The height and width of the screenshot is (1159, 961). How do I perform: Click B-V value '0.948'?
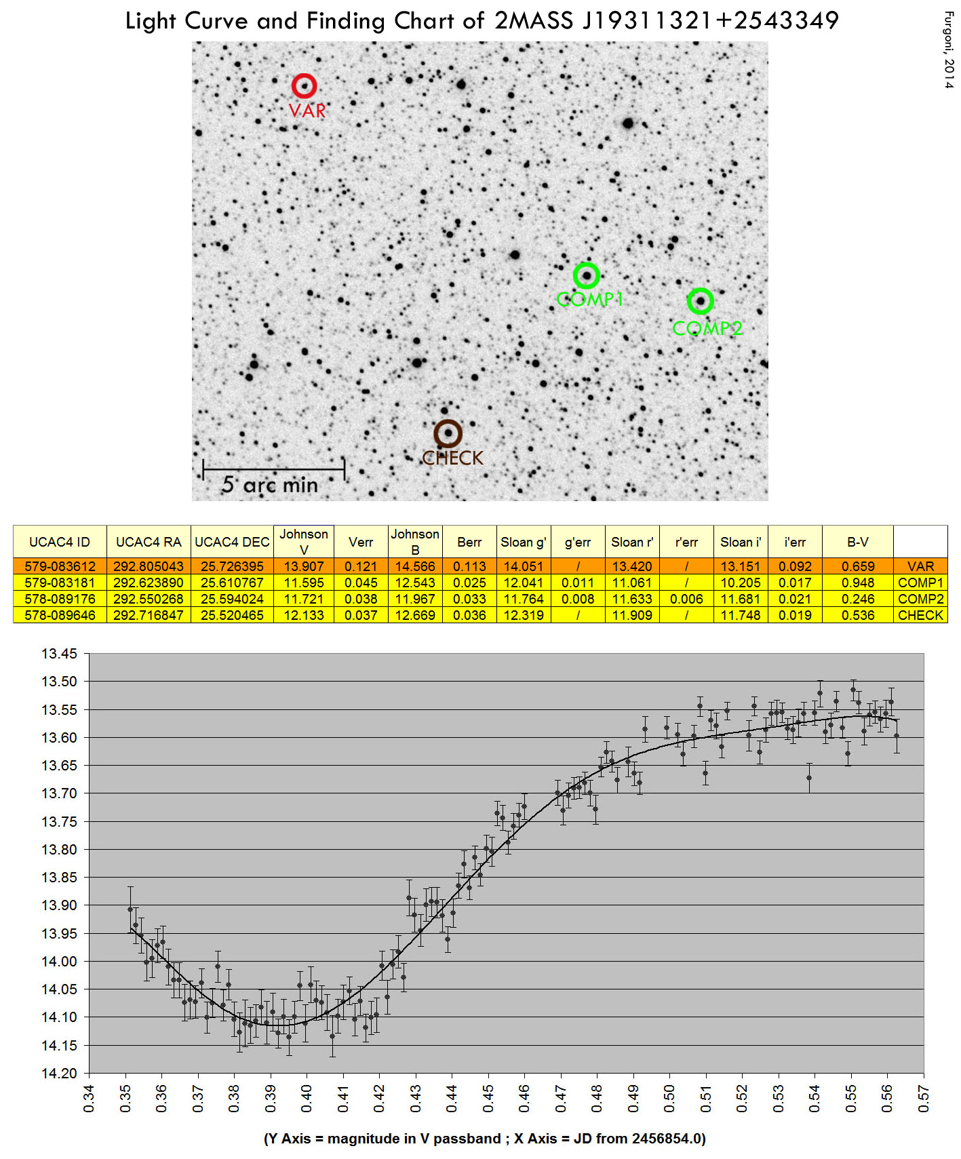click(858, 583)
